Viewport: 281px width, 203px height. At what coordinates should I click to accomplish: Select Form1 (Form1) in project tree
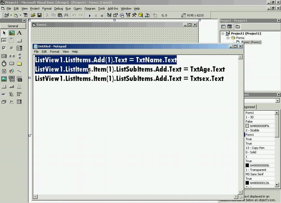251,42
